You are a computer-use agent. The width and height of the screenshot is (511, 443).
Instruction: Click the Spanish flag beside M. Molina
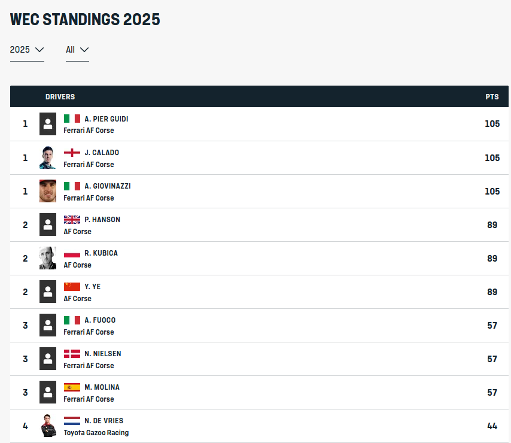72,387
